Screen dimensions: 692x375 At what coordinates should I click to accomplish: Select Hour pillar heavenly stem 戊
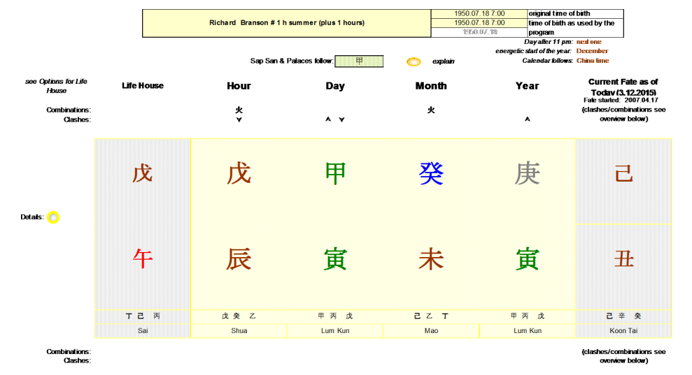pos(239,173)
